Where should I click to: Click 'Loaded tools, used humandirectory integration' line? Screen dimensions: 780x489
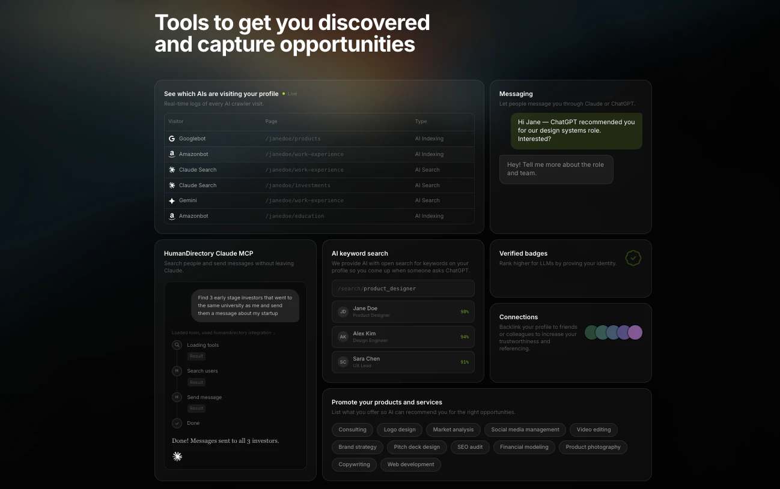[223, 332]
